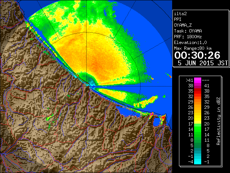230x173 pixels.
Task: Click the 'Reflectivity in dBZ' legend title
Action: point(218,121)
